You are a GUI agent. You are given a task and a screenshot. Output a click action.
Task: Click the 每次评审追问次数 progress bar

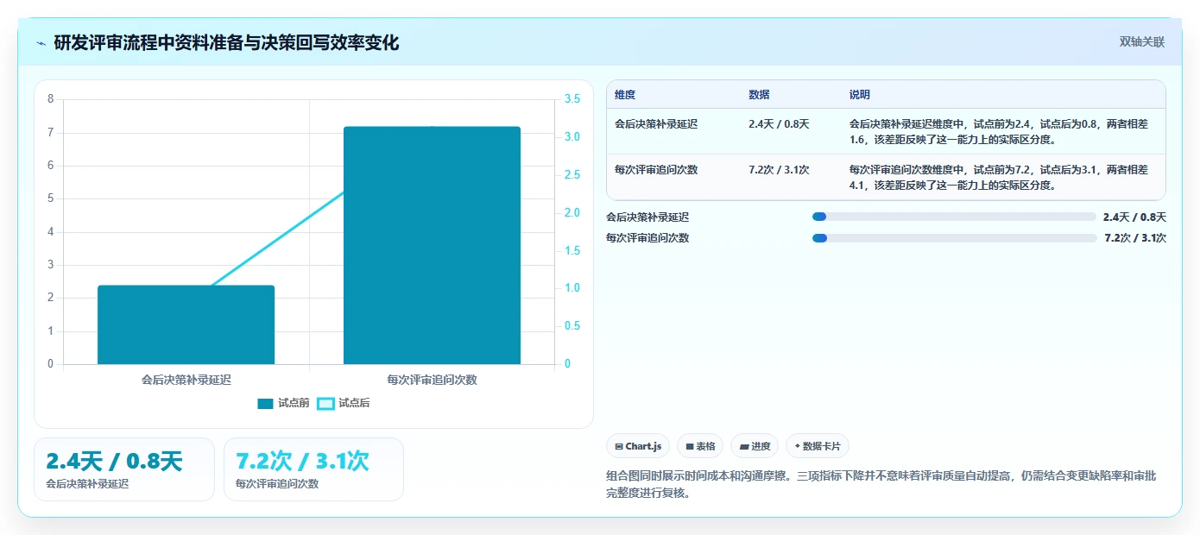(x=954, y=237)
